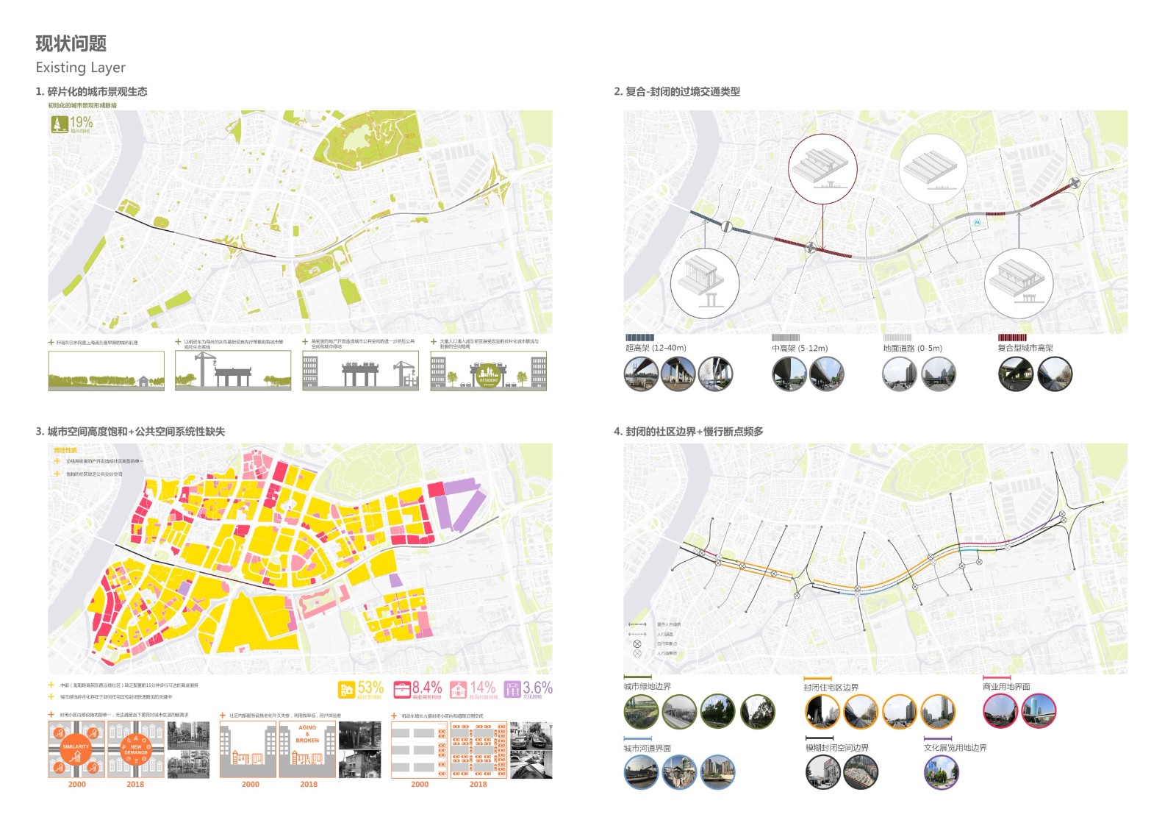Click the pink school icon beside 14%
Image resolution: width=1176 pixels, height=831 pixels.
pos(458,690)
